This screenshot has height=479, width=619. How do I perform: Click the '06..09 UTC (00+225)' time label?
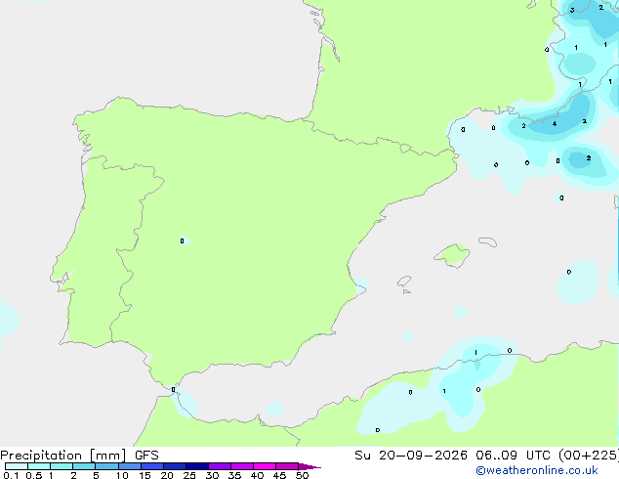point(547,456)
